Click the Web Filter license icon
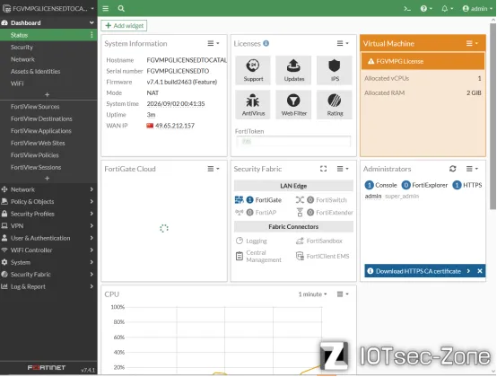This screenshot has height=377, width=497. pos(293,105)
